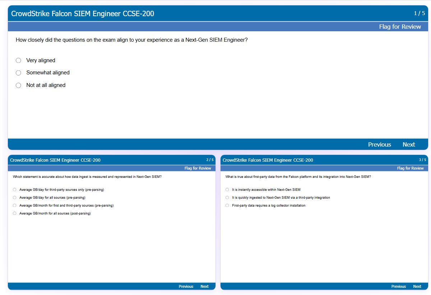Image resolution: width=431 pixels, height=295 pixels.
Task: Click the question 1 exam title header
Action: [x=83, y=14]
